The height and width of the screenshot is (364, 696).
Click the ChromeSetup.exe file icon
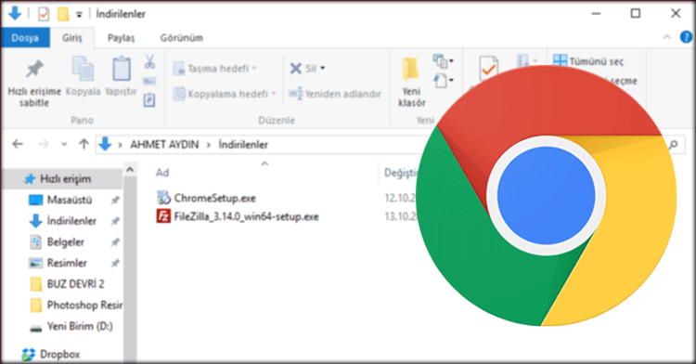[x=163, y=198]
